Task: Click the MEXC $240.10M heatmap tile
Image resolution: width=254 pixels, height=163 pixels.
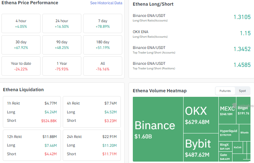Action: pos(227,111)
